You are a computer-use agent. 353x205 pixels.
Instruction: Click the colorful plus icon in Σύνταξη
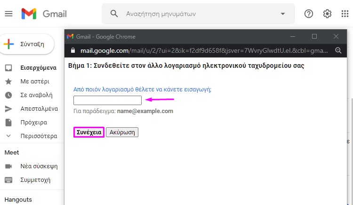(8, 44)
